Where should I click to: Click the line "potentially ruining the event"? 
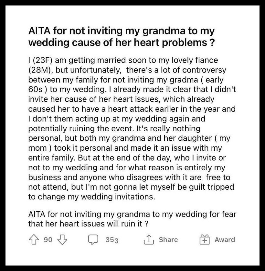point(114,129)
